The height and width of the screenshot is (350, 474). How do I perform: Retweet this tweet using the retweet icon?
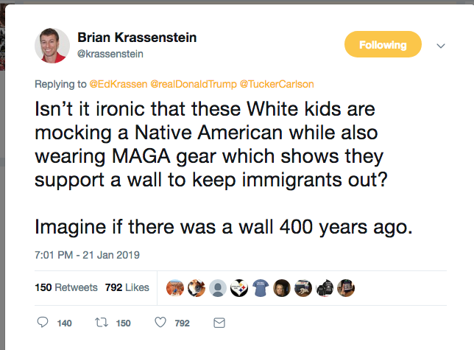(102, 323)
